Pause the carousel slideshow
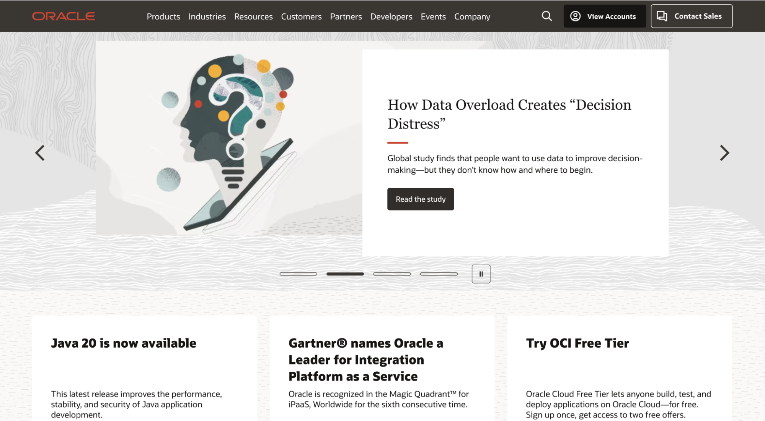The width and height of the screenshot is (765, 421). coord(480,274)
